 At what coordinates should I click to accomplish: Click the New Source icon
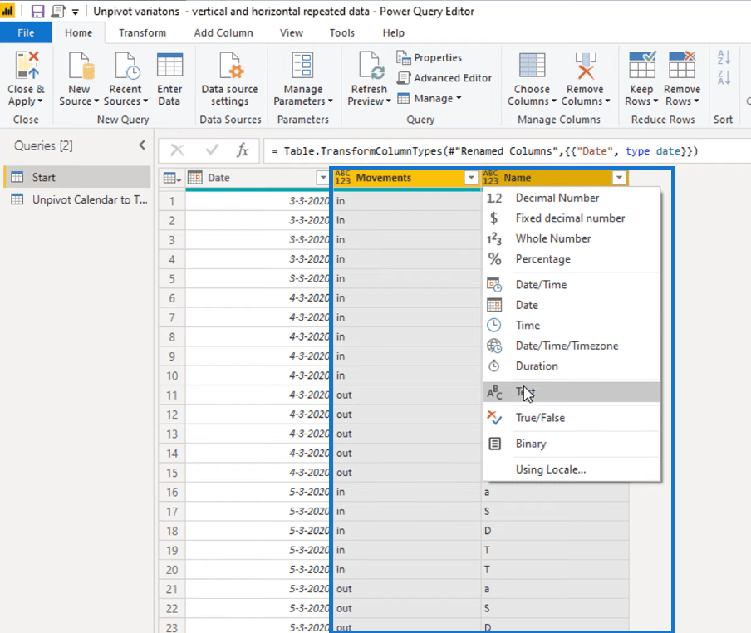click(x=80, y=65)
